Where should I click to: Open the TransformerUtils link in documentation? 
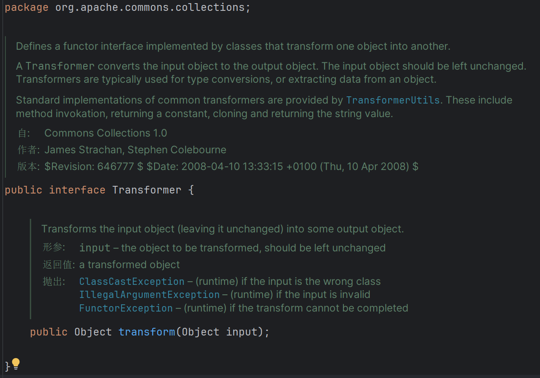[x=393, y=100]
